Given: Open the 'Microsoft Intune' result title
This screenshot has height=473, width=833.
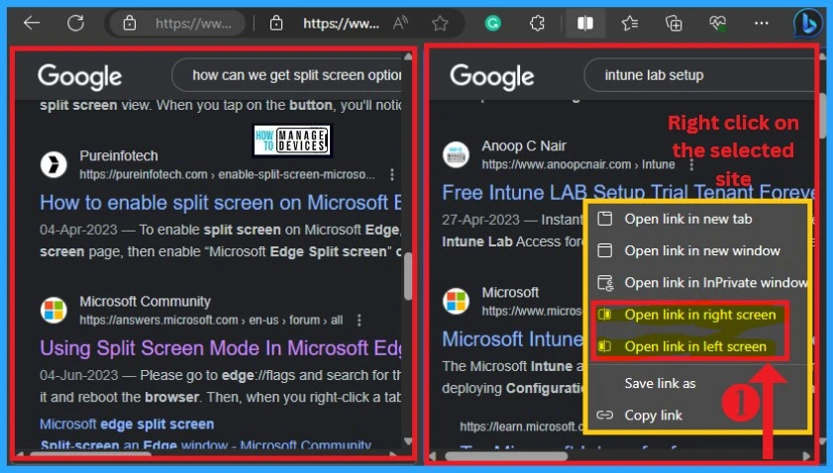Looking at the screenshot, I should pyautogui.click(x=512, y=338).
